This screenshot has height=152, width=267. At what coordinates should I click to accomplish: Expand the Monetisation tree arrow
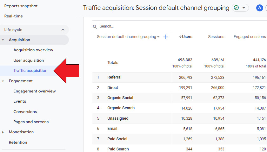pyautogui.click(x=3, y=132)
